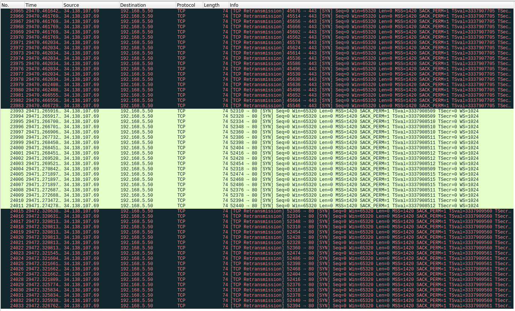515x311 pixels.
Task: Select packet number 23965
Action: (257, 11)
